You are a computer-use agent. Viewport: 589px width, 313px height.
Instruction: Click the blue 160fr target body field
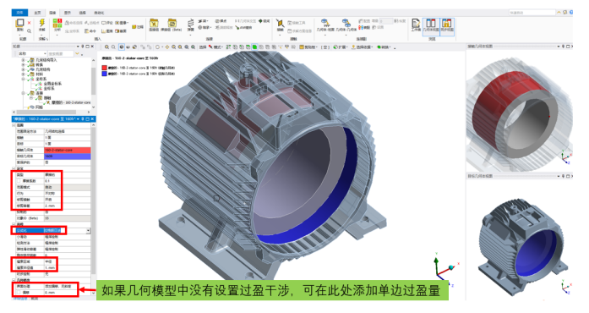tap(68, 156)
